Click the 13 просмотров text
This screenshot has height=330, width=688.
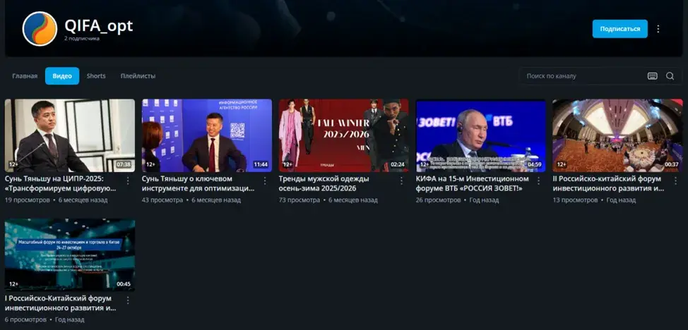(575, 200)
